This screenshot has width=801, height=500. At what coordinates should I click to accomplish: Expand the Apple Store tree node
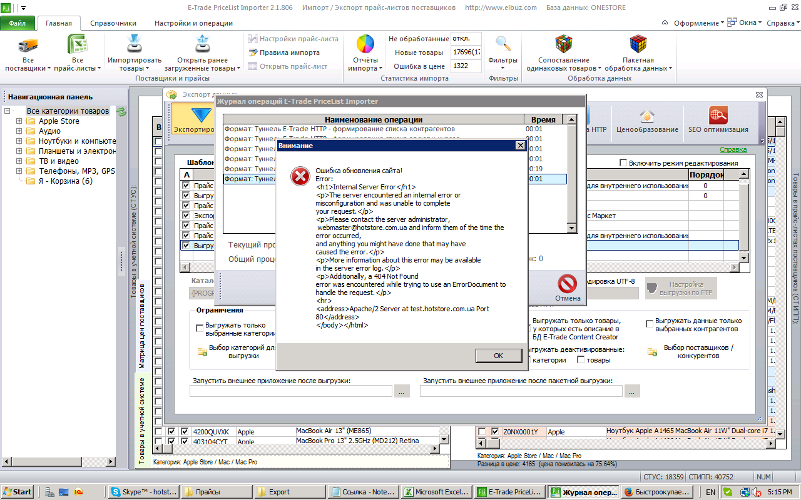19,121
